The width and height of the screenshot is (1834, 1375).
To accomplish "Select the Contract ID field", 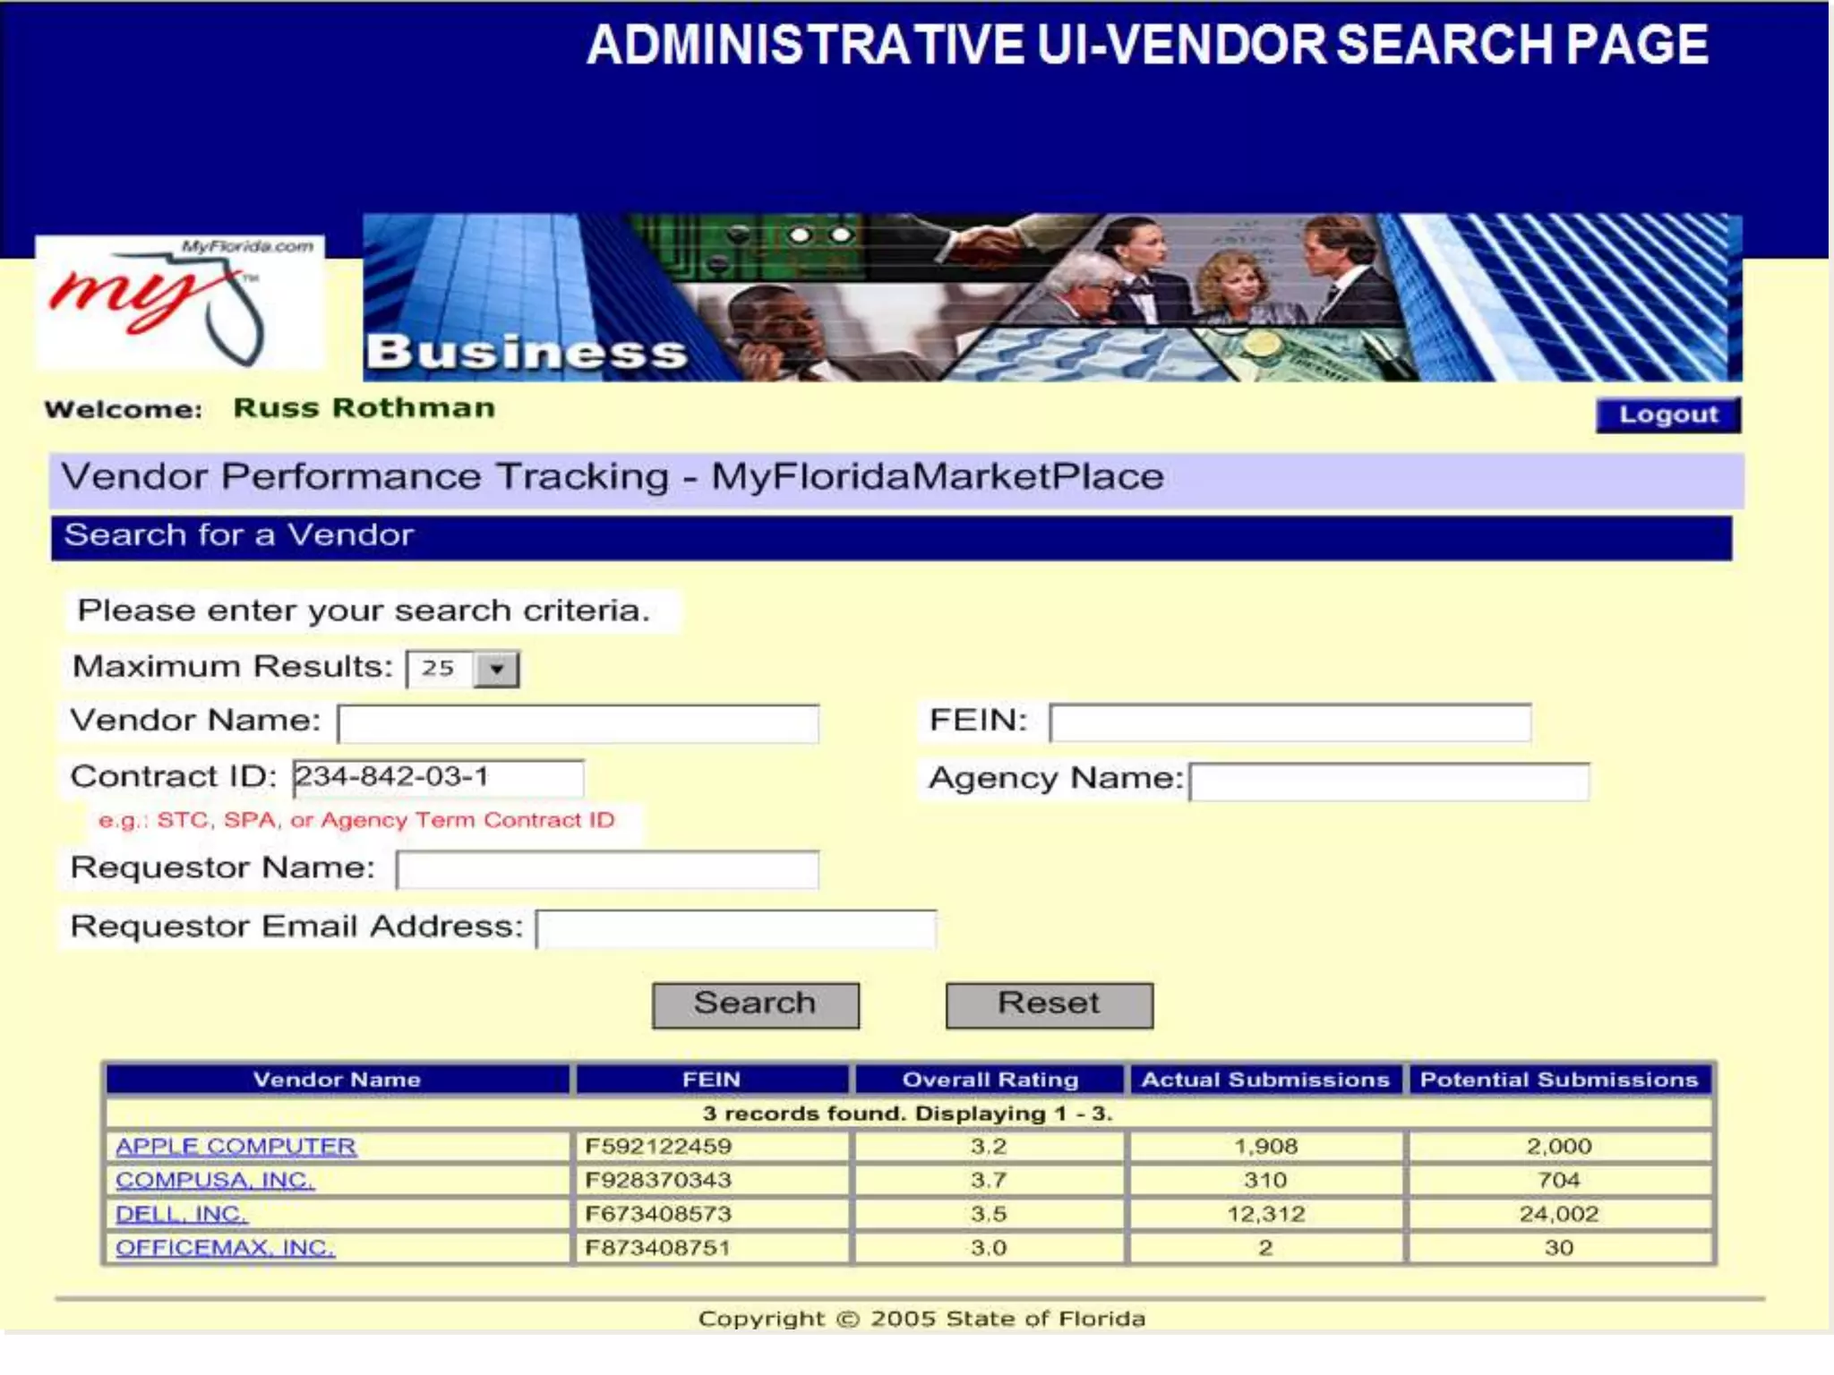I will (439, 778).
